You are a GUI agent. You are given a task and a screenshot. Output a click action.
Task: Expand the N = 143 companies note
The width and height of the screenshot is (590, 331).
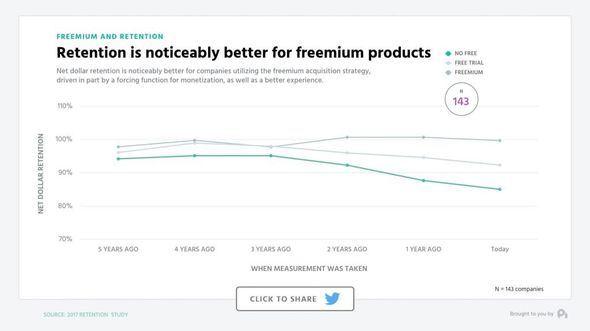tap(518, 288)
